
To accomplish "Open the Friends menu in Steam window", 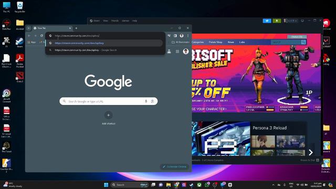I will click(x=114, y=21).
